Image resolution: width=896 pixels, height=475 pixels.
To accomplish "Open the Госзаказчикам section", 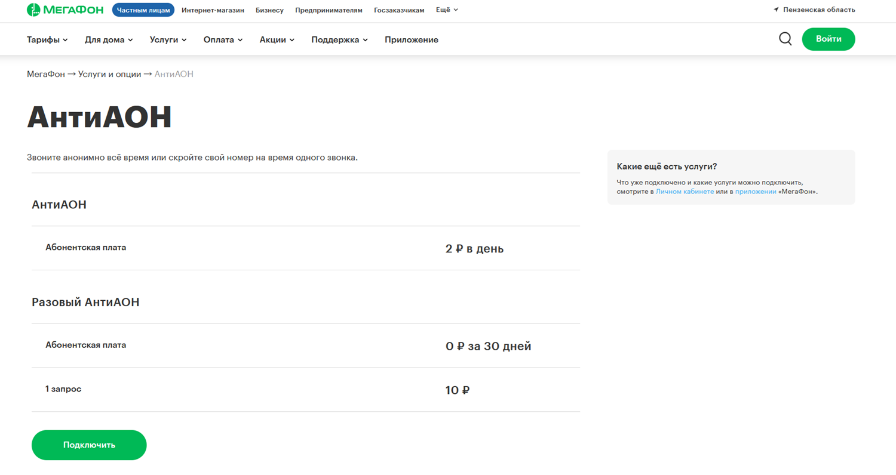I will [399, 10].
